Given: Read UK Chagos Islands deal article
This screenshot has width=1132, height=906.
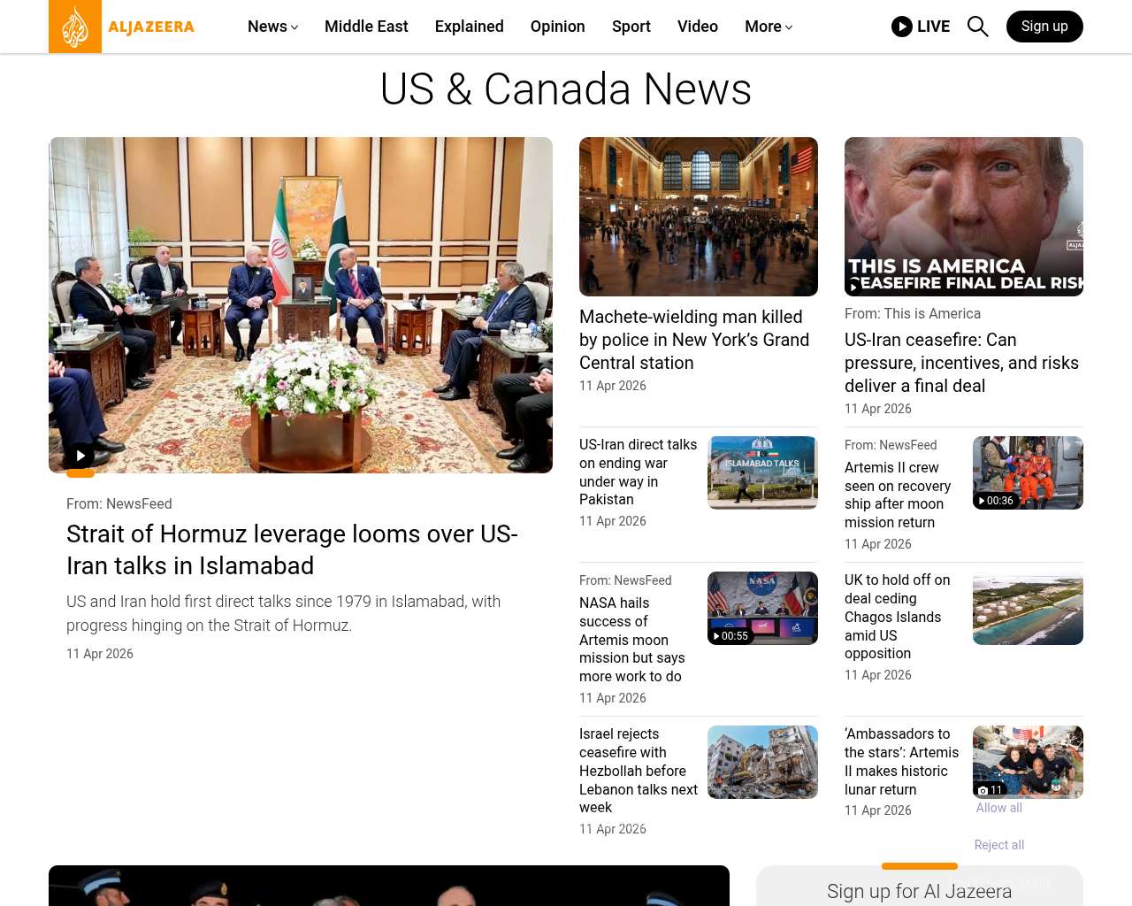Looking at the screenshot, I should [x=897, y=617].
